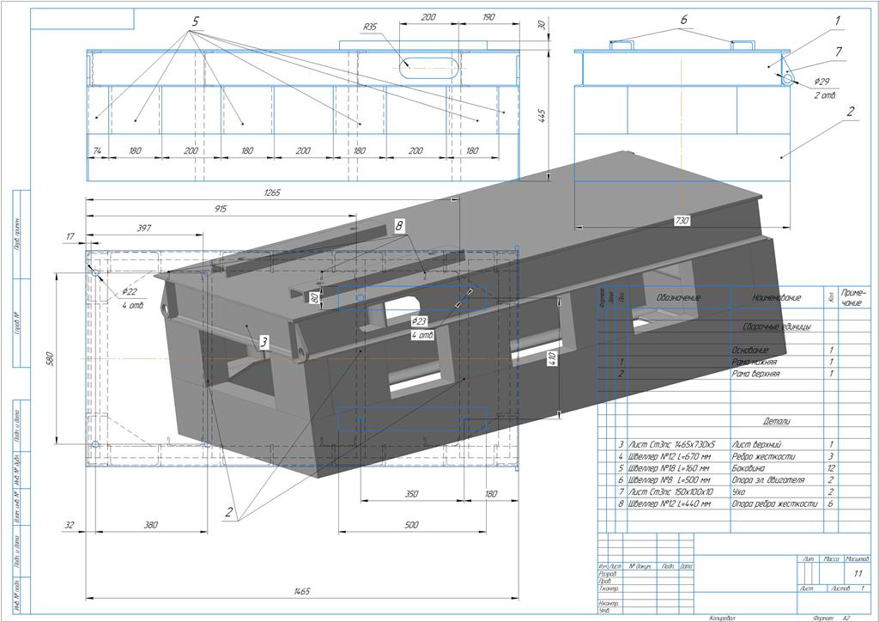Click the 'Рама верхняя' table entry
Viewport: 879px width, 622px height.
(755, 374)
